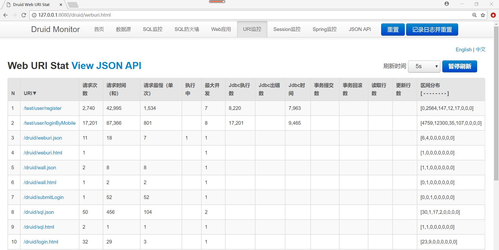Image resolution: width=499 pixels, height=250 pixels.
Task: Click the site info icon in address bar
Action: click(34, 15)
